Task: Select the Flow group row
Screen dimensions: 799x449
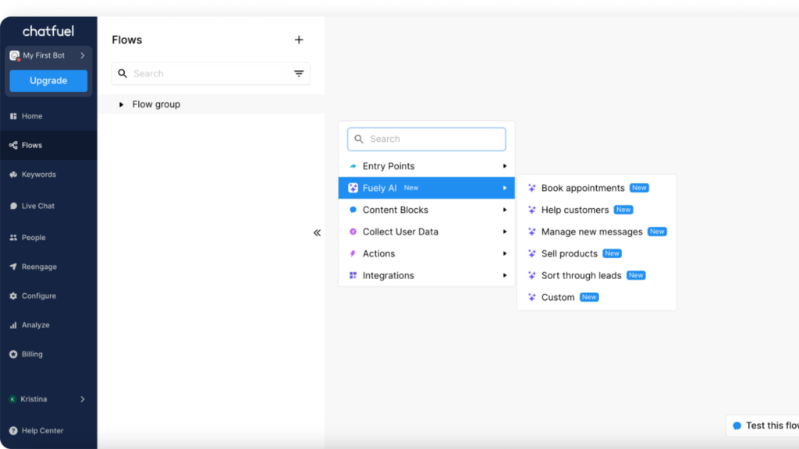Action: (x=211, y=104)
